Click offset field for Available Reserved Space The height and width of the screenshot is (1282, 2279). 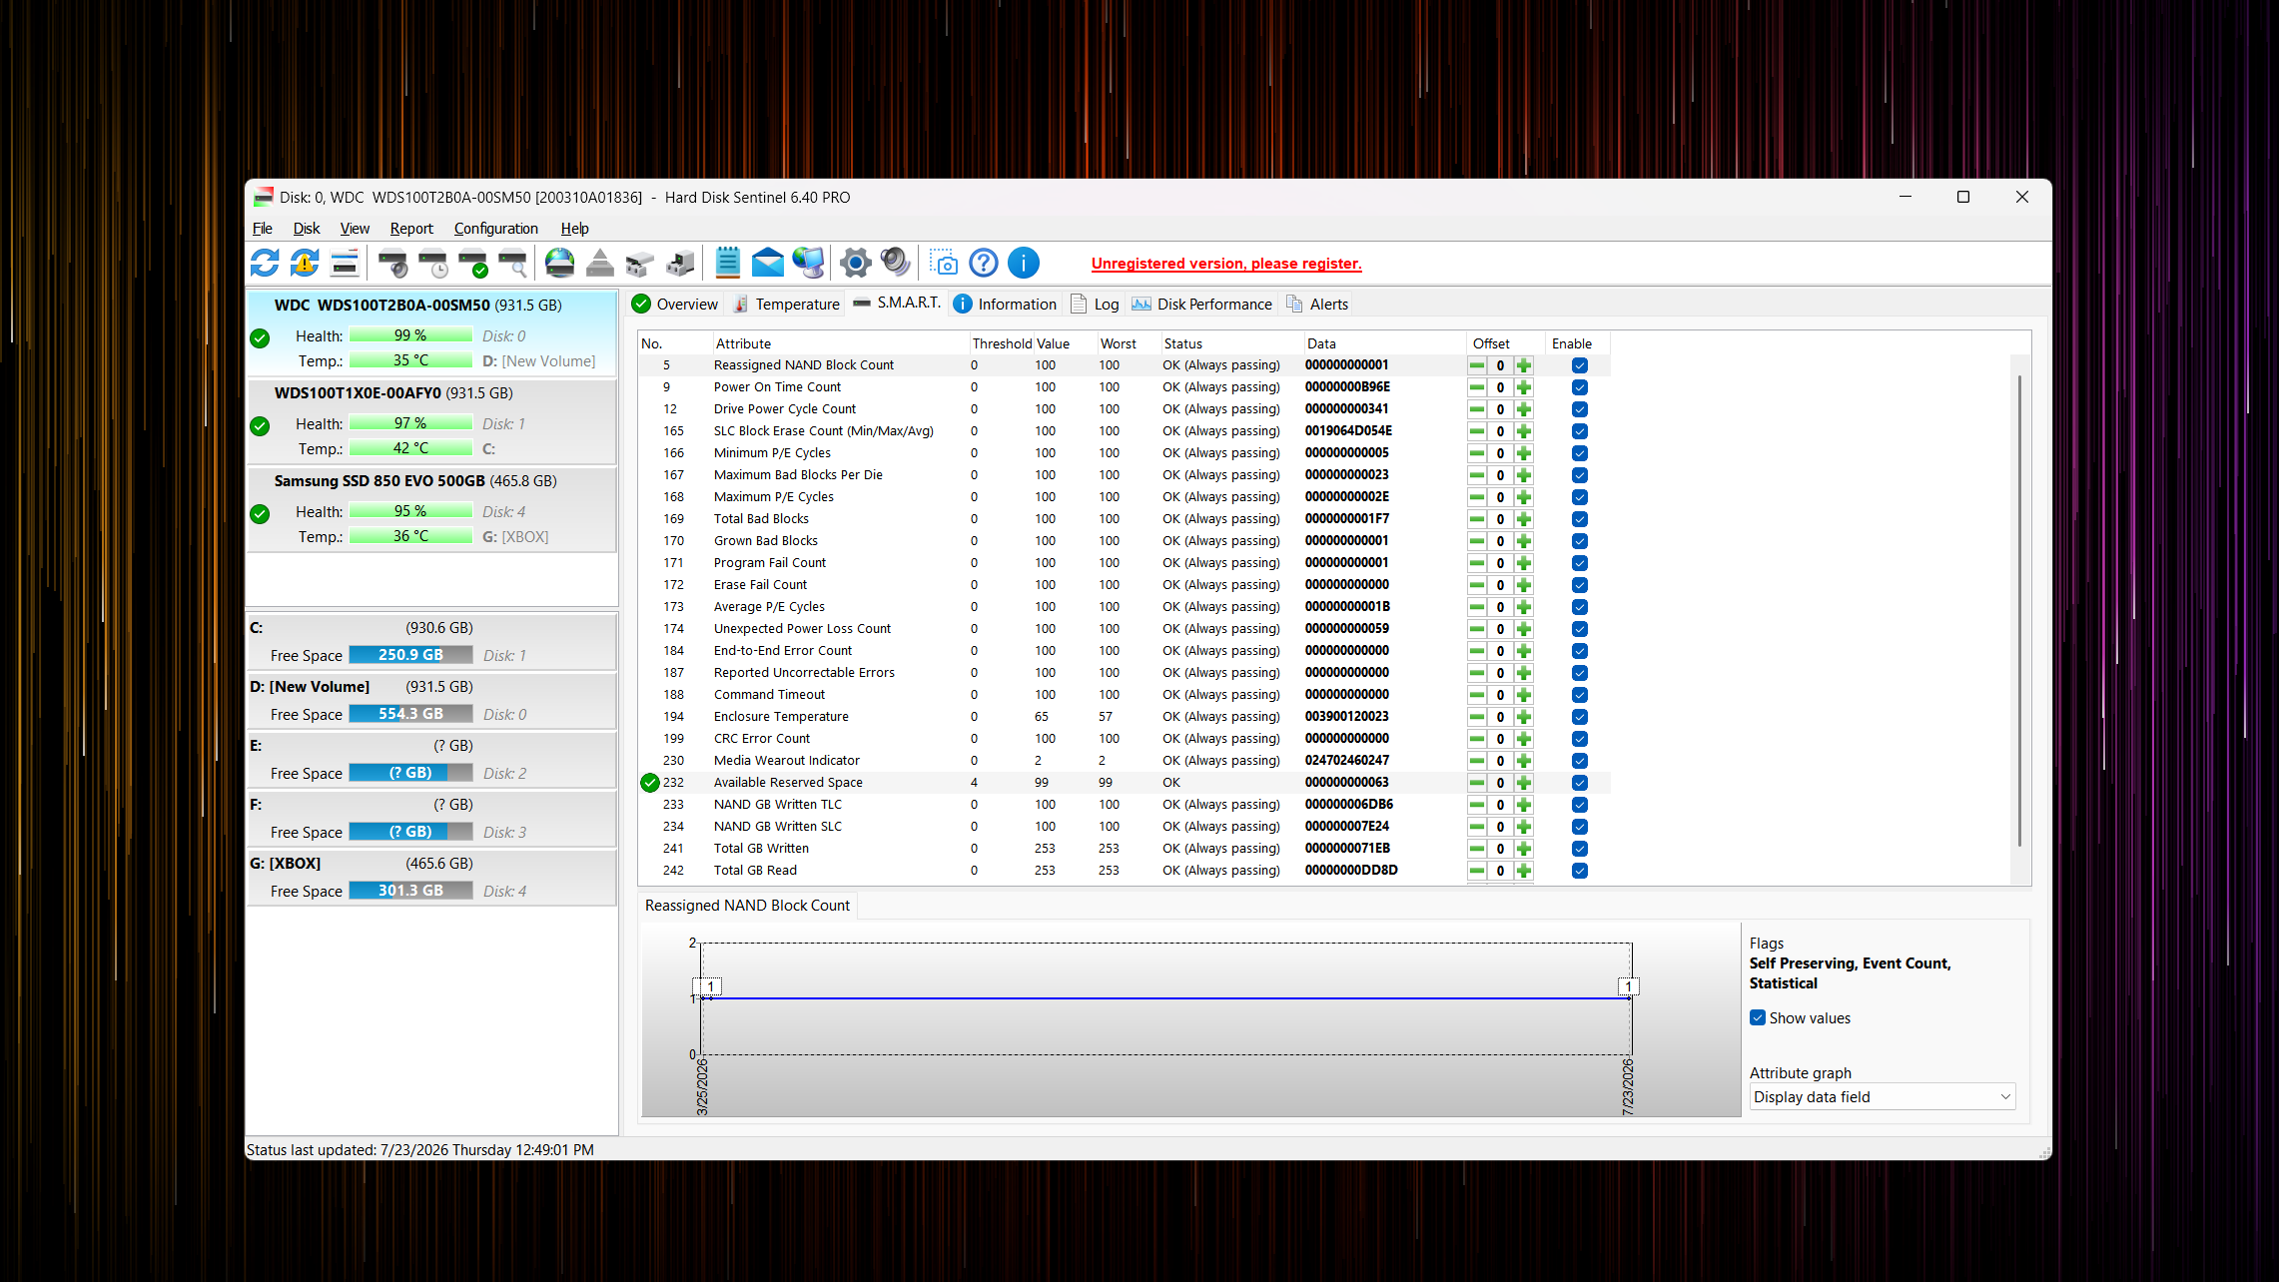(x=1500, y=783)
